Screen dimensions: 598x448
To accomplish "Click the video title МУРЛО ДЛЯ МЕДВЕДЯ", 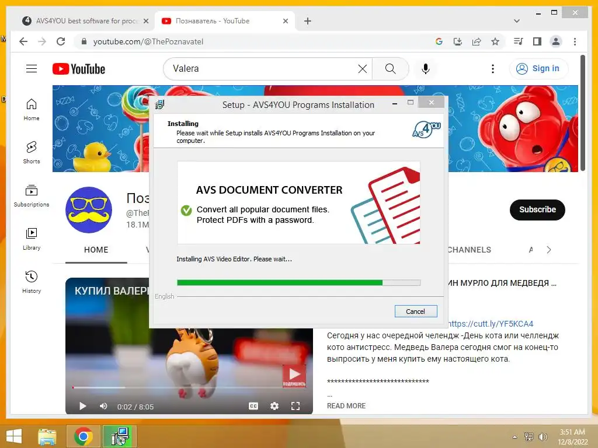I will [x=503, y=283].
